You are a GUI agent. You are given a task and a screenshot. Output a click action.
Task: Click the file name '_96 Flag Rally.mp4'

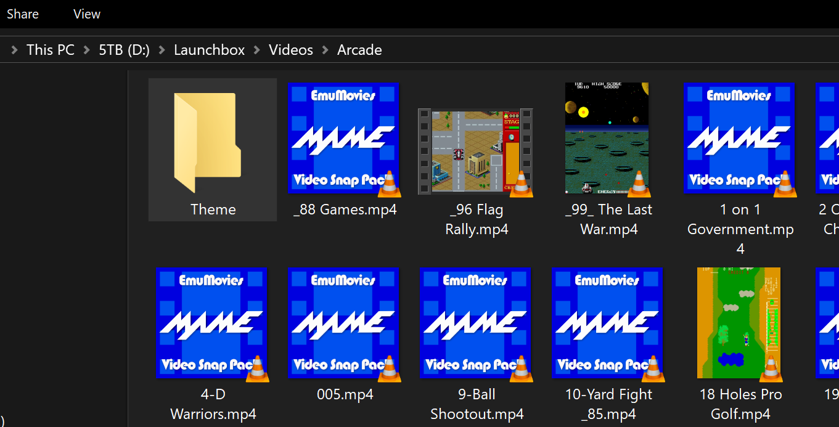477,219
